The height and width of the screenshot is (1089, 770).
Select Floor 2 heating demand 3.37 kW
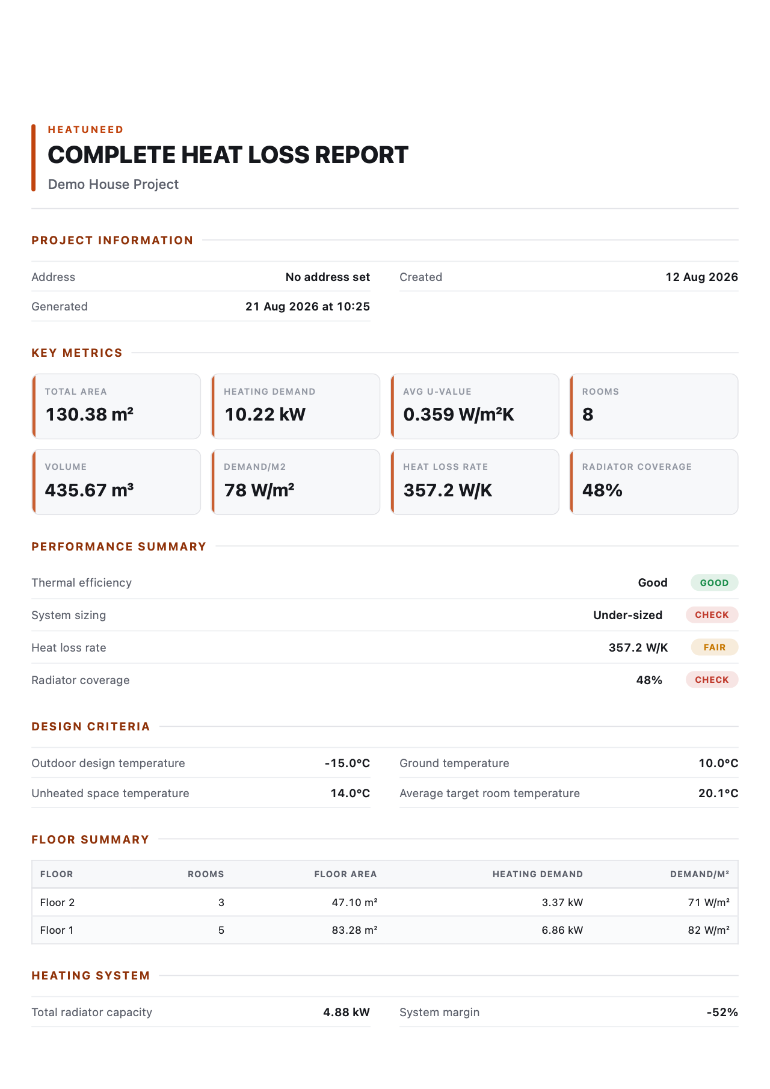(562, 902)
